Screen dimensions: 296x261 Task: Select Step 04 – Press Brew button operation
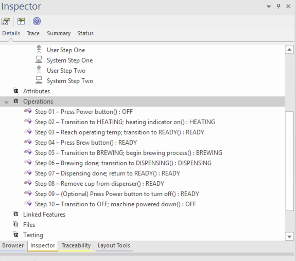(x=86, y=143)
